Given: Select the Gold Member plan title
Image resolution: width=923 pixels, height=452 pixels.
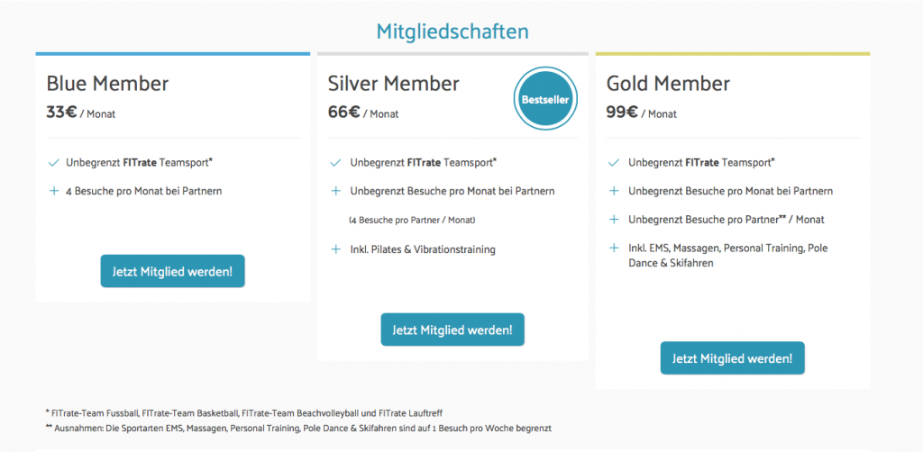Looking at the screenshot, I should (x=668, y=84).
